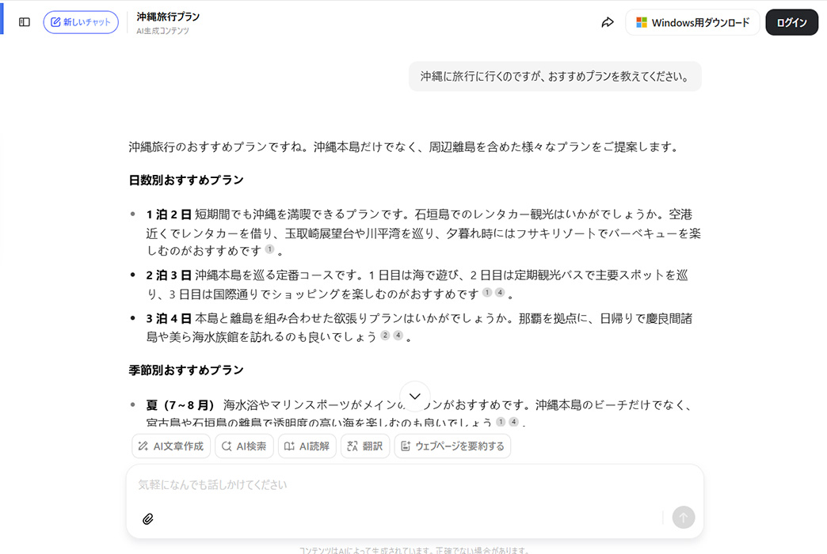Toggle the sidebar panel icon

[x=25, y=22]
